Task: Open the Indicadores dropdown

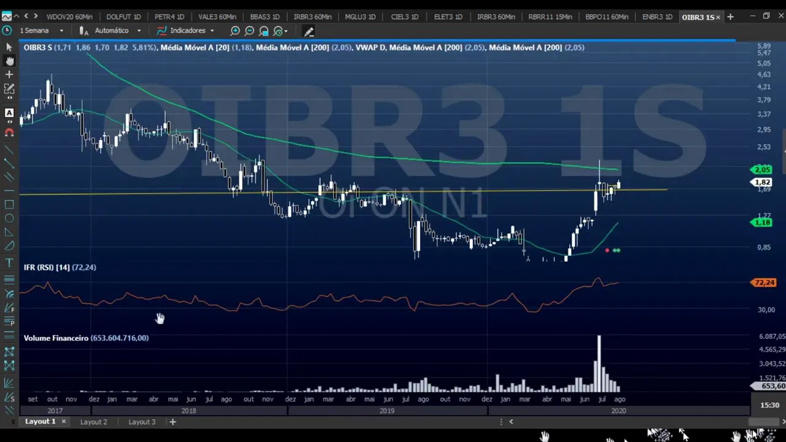Action: click(x=186, y=30)
